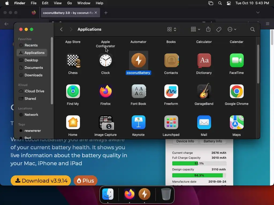
Task: Select the Find My app icon
Action: click(x=73, y=91)
